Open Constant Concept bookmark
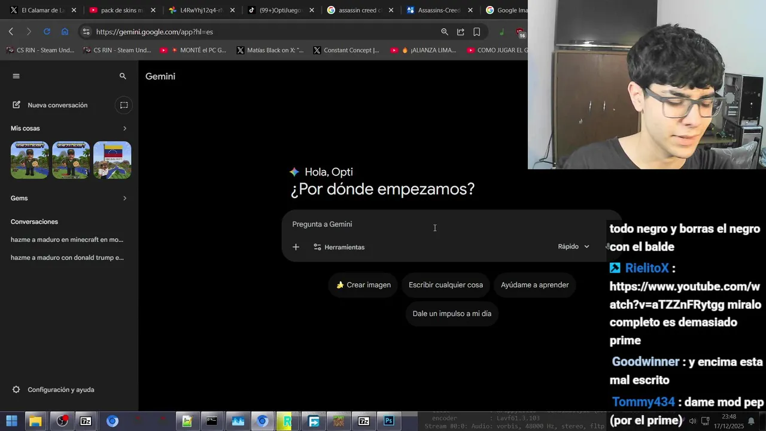 pyautogui.click(x=346, y=50)
